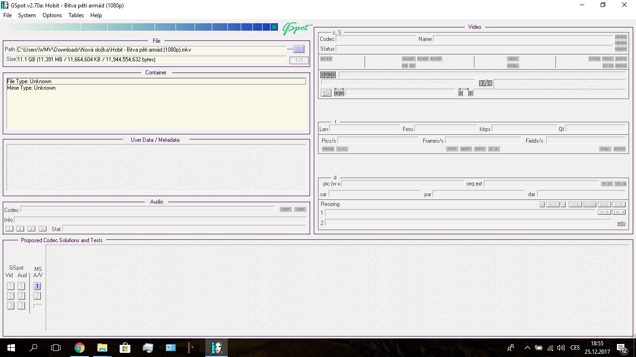
Task: Open the Resizing info link
Action: point(621,223)
